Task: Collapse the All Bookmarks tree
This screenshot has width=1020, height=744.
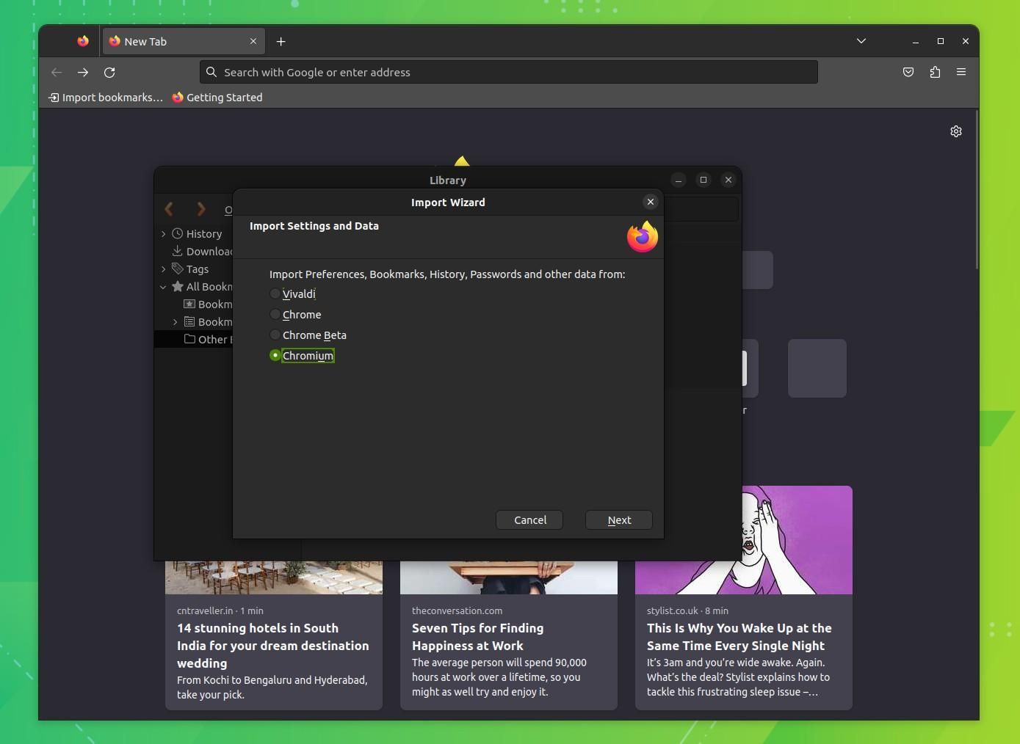Action: click(163, 286)
